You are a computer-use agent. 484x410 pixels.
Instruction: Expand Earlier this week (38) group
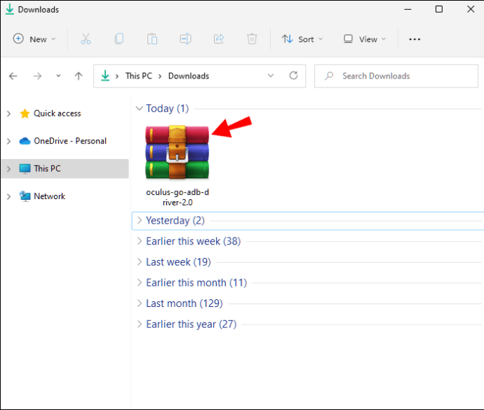(x=140, y=241)
